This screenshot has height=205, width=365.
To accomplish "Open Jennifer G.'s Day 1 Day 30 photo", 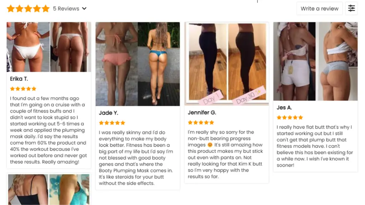I will (x=226, y=64).
